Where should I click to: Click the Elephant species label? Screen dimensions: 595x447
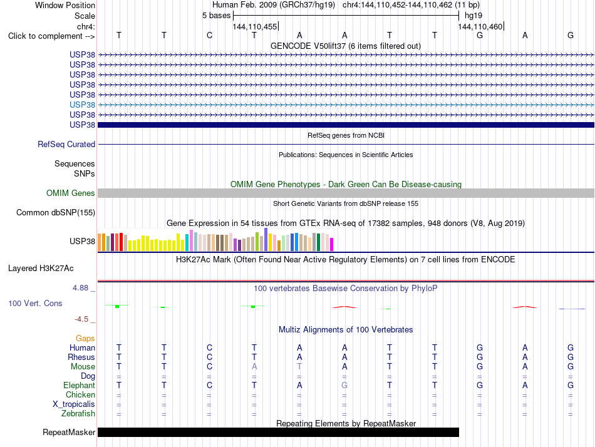(x=80, y=386)
